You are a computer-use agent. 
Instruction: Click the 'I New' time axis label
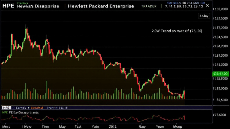click(27, 127)
